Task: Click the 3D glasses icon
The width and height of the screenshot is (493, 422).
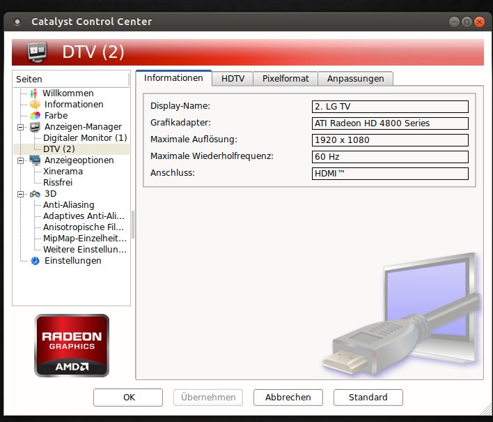Action: click(35, 194)
